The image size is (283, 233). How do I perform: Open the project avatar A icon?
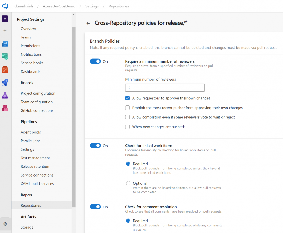5,19
